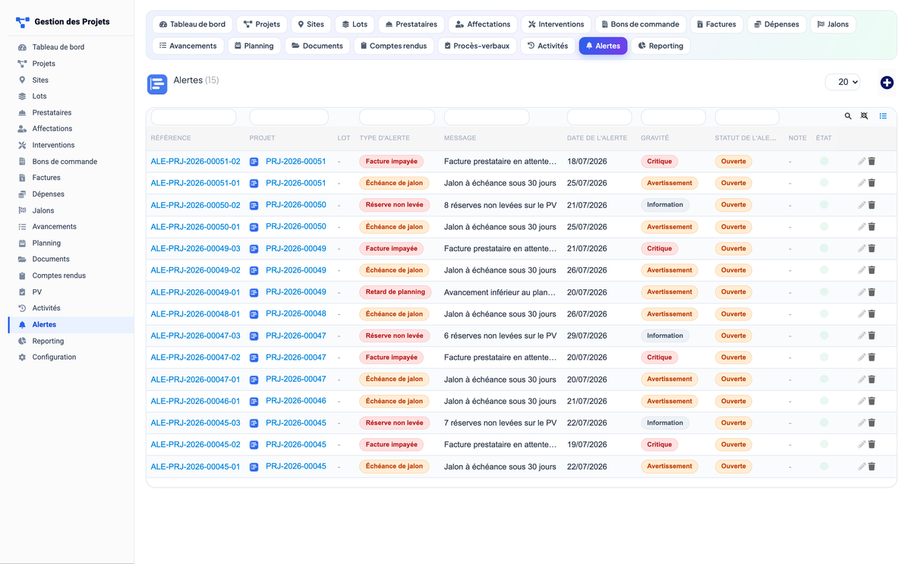This screenshot has width=911, height=564.
Task: Toggle the État indicator for ALE-PRJ-2026-00051-01
Action: click(824, 183)
